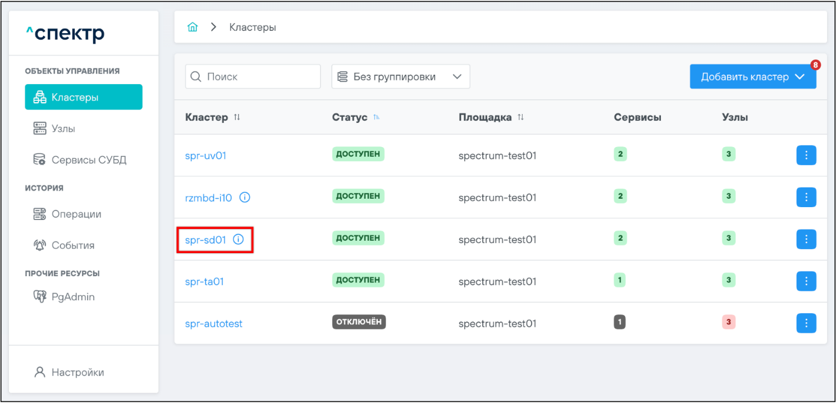Open three-dot menu for spr-ta01 row
Viewport: 836px width, 403px height.
[x=806, y=281]
